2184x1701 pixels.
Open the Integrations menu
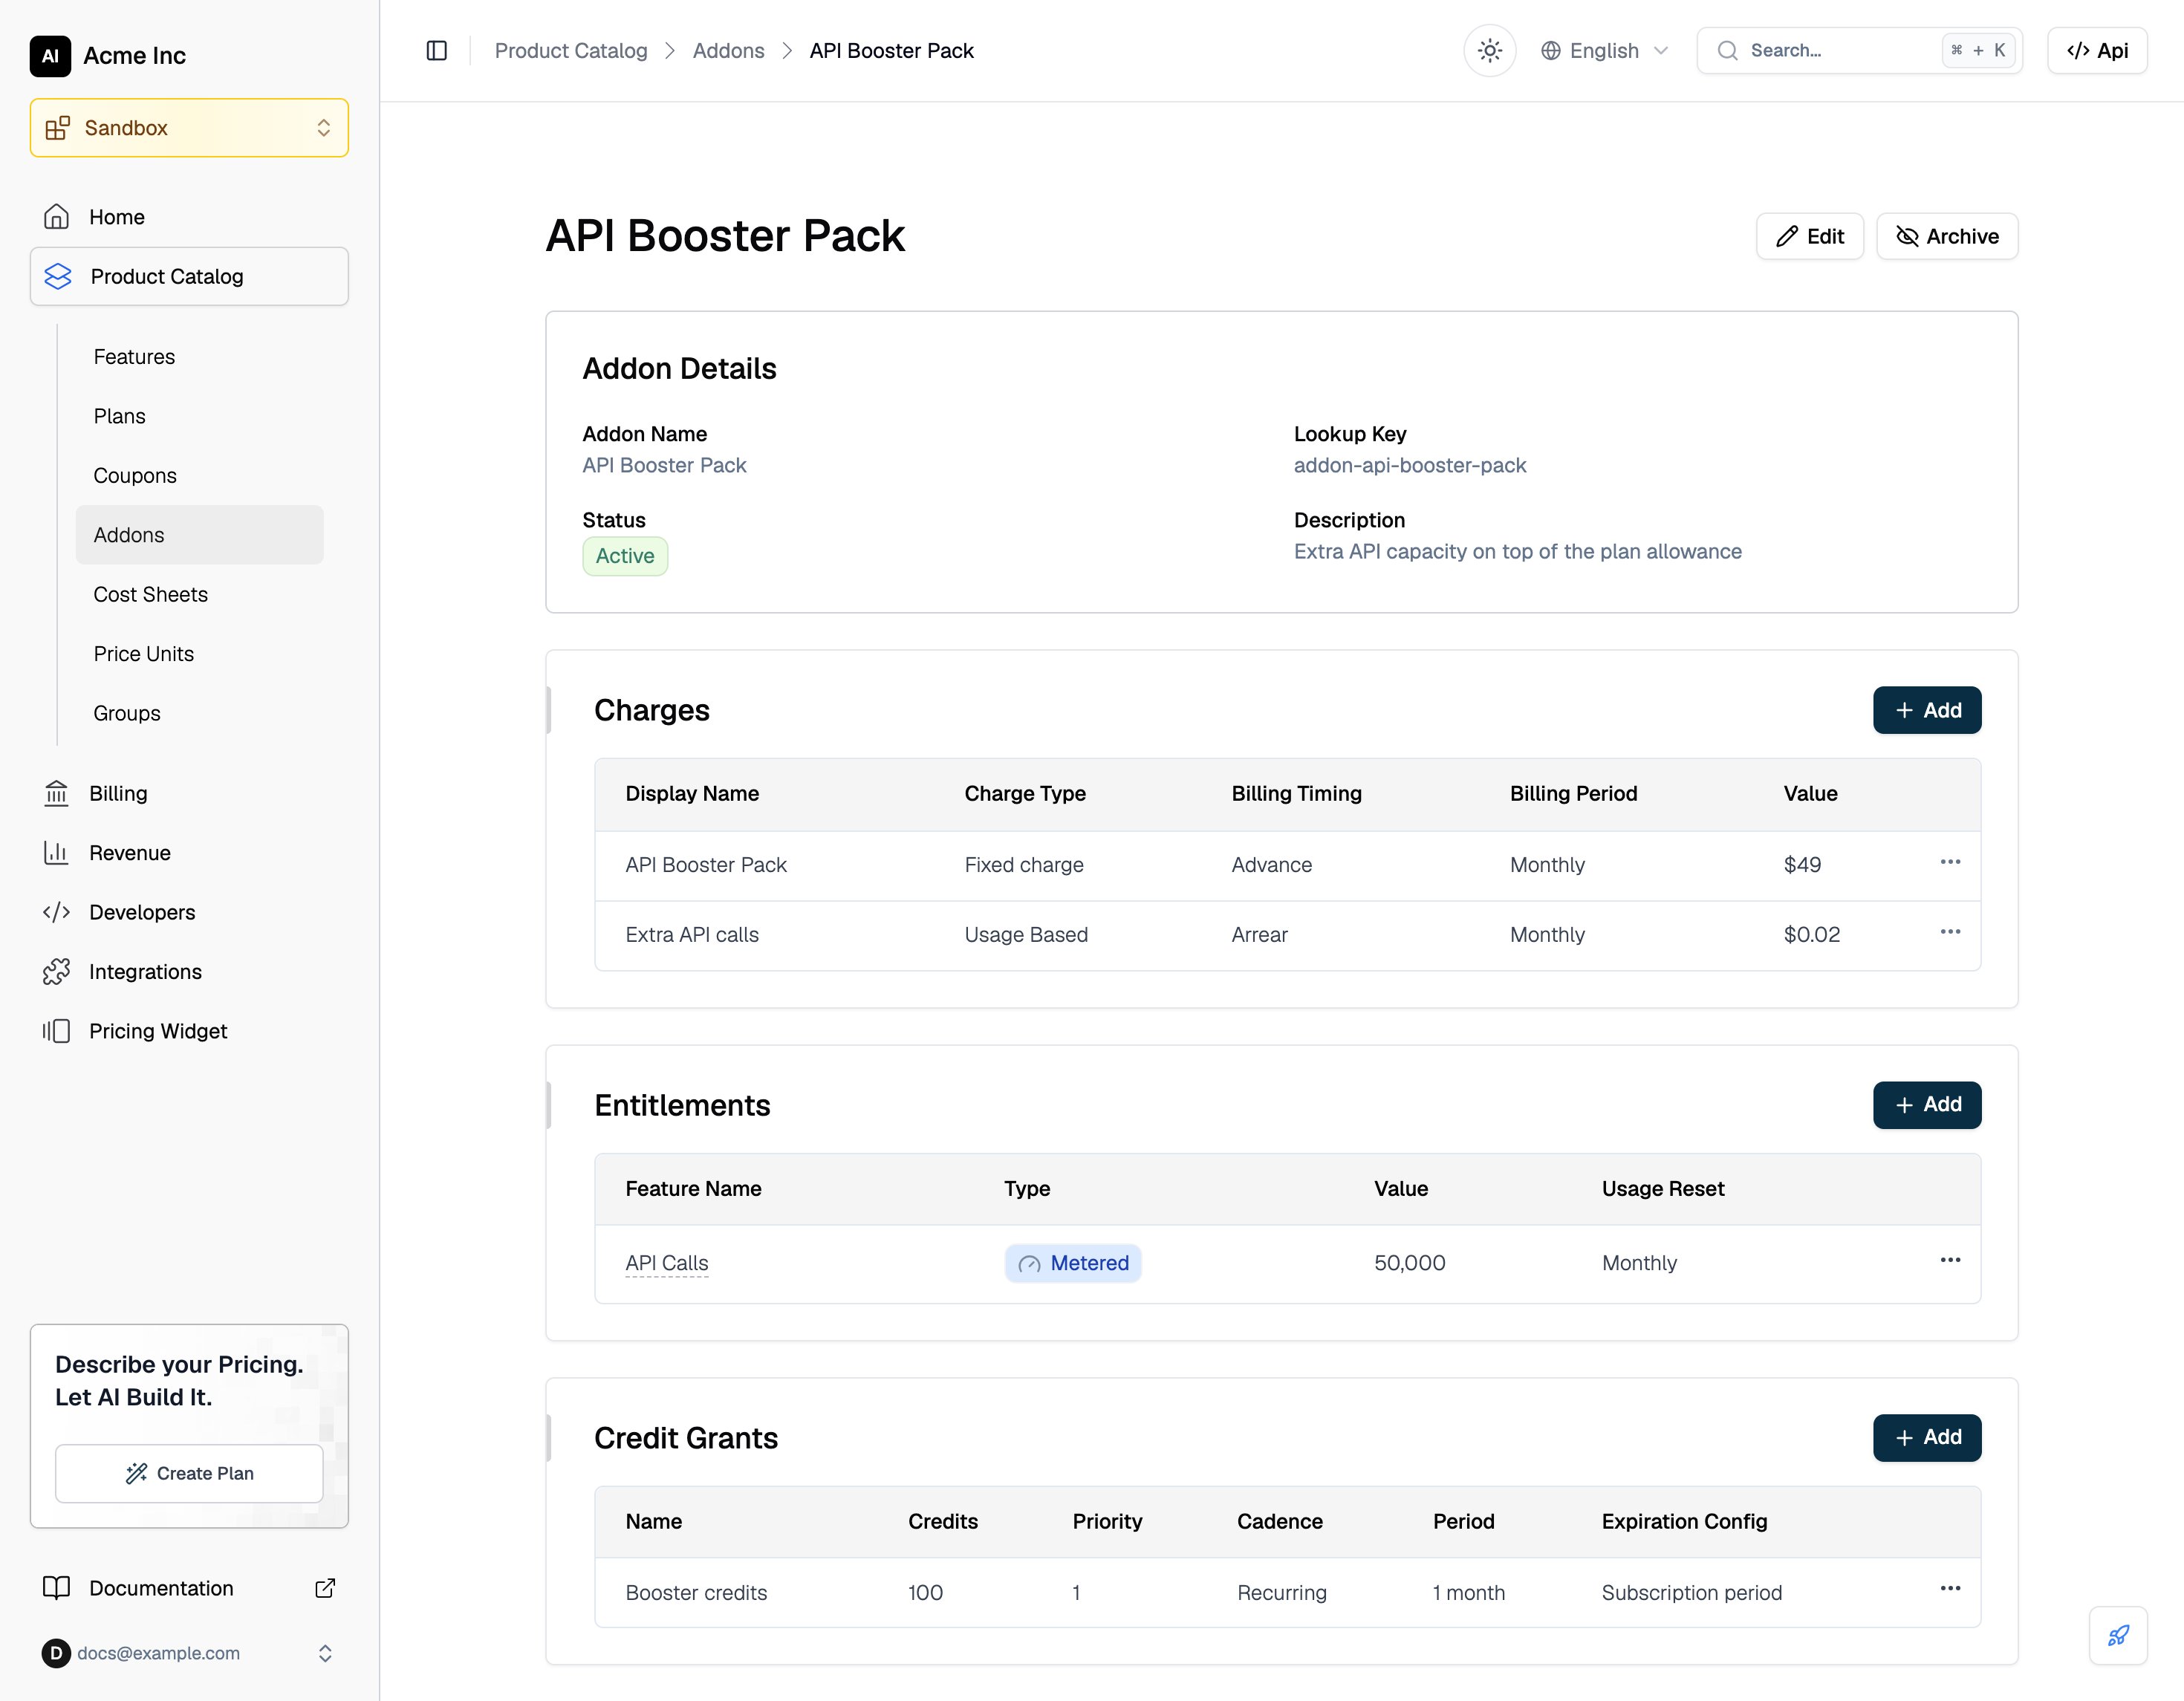pos(189,972)
